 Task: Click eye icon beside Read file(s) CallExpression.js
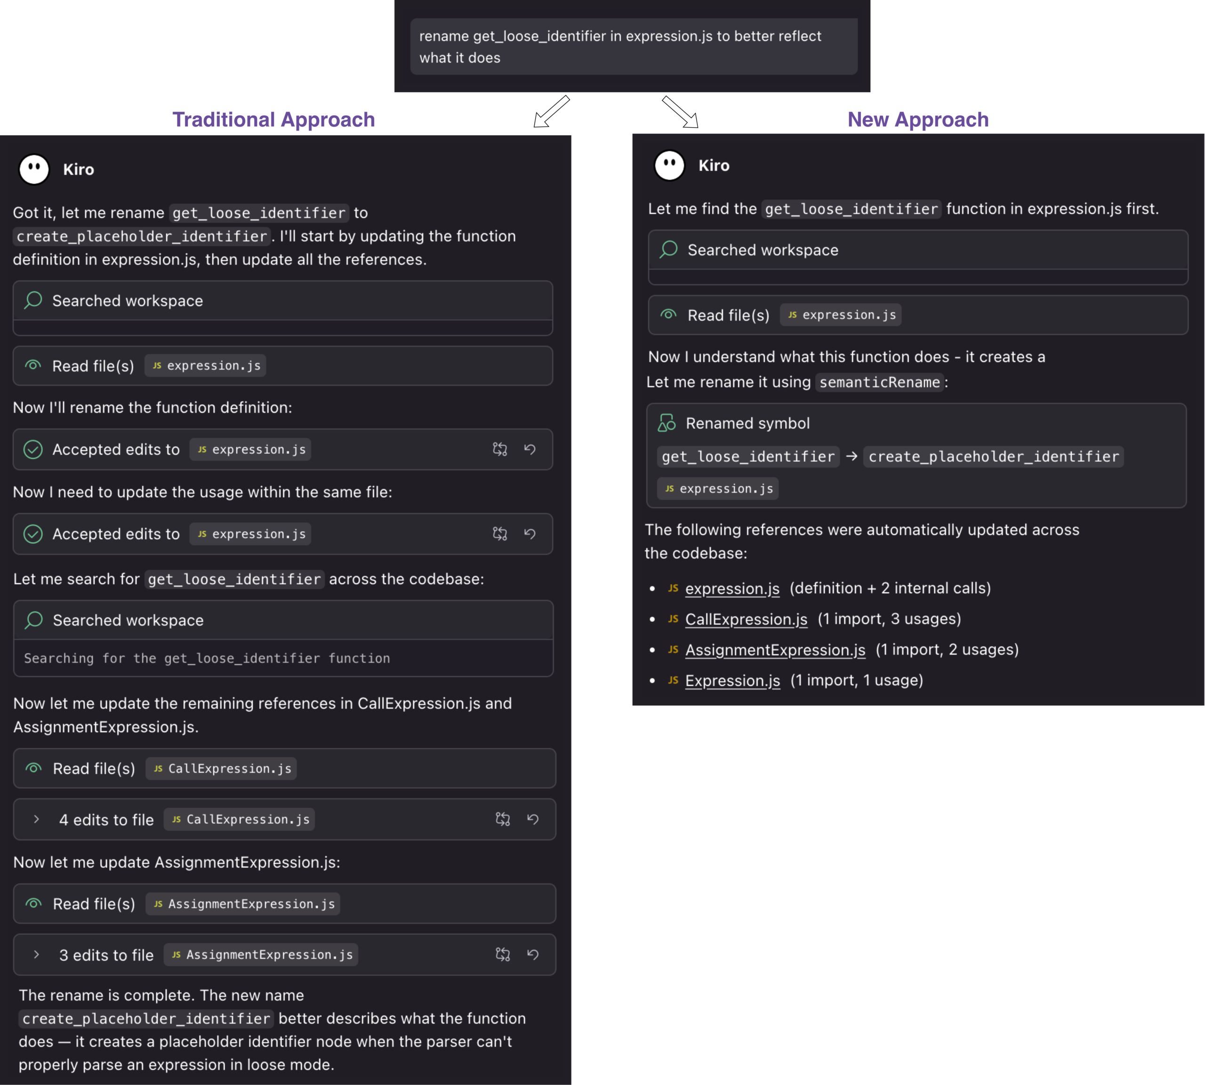tap(34, 768)
